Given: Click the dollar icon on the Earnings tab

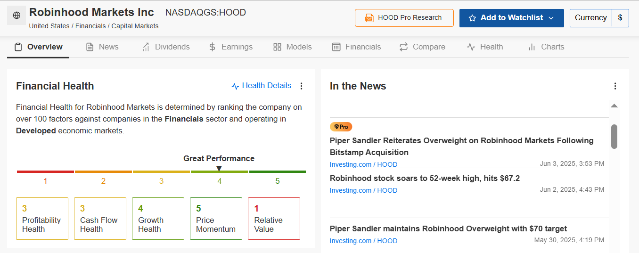Looking at the screenshot, I should pyautogui.click(x=213, y=47).
